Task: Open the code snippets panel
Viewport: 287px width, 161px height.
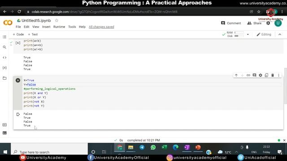Action: [x=4, y=58]
